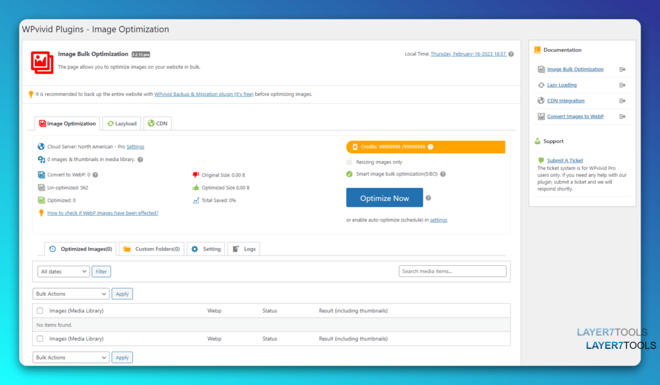Click help icon in Credits bar
The width and height of the screenshot is (660, 385).
tap(430, 147)
